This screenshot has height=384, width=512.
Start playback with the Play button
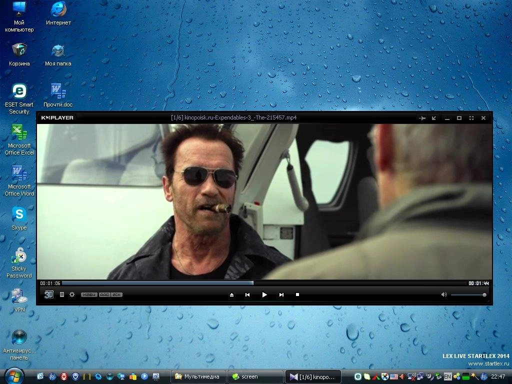pyautogui.click(x=264, y=294)
